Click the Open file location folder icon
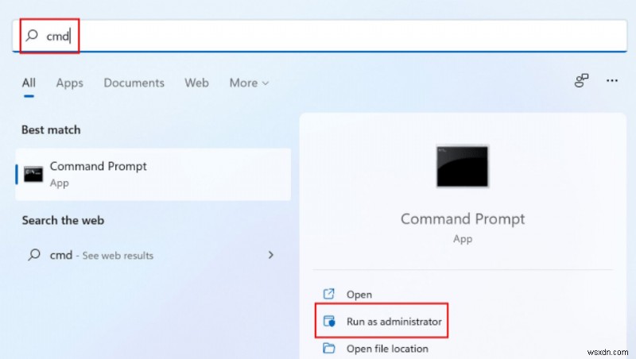This screenshot has height=359, width=636. pyautogui.click(x=328, y=348)
